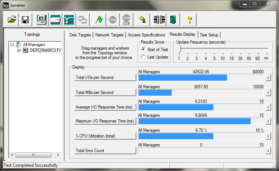279x171 pixels.
Task: Click the Reset Workers yellow arrow icon
Action: pyautogui.click(x=142, y=20)
